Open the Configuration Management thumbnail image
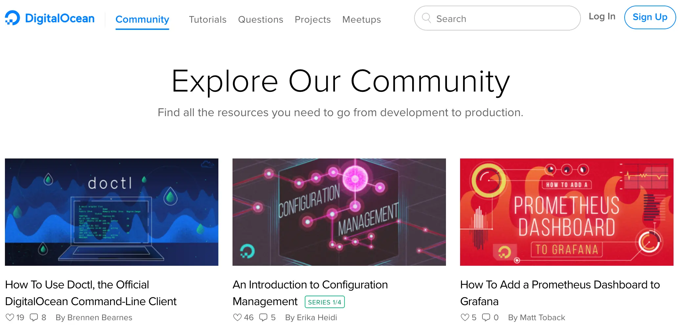This screenshot has height=334, width=687. point(339,212)
